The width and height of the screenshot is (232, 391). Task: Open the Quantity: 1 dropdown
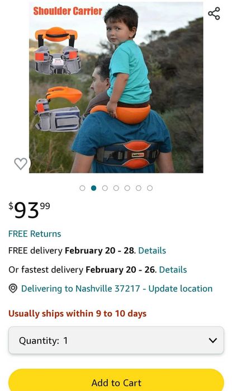pyautogui.click(x=116, y=340)
